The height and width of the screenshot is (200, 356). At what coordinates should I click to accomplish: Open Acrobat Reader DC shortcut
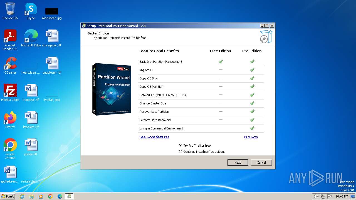pyautogui.click(x=10, y=40)
